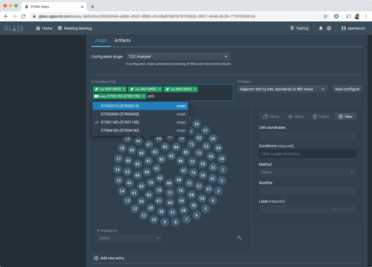Select the Clone icon in the cell panel

click(266, 117)
